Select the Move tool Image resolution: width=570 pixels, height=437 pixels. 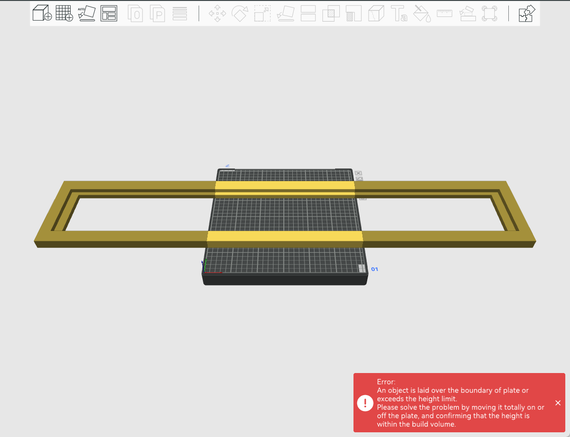[217, 14]
